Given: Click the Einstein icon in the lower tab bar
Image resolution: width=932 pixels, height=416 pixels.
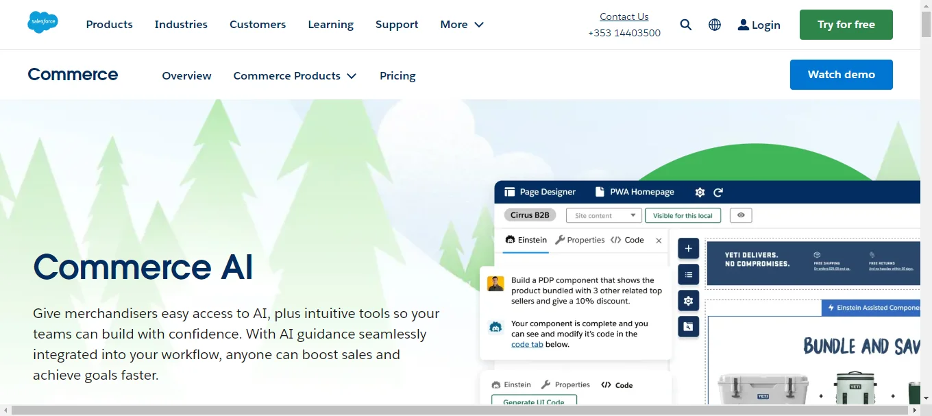Looking at the screenshot, I should coord(495,384).
